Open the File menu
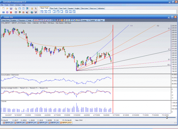The height and width of the screenshot is (129, 178). [x=2, y=5]
